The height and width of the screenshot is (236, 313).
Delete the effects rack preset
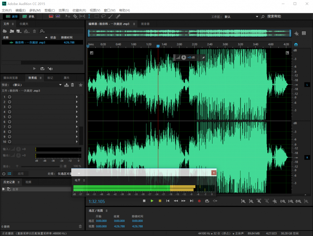(72, 85)
